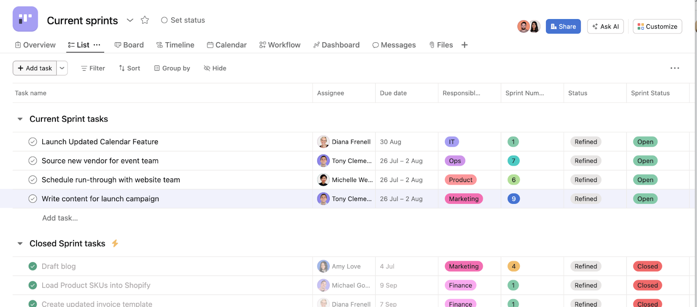Open the List tab three-dot options

coord(97,45)
